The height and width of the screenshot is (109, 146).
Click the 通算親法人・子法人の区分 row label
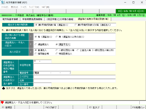click(x=15, y=44)
